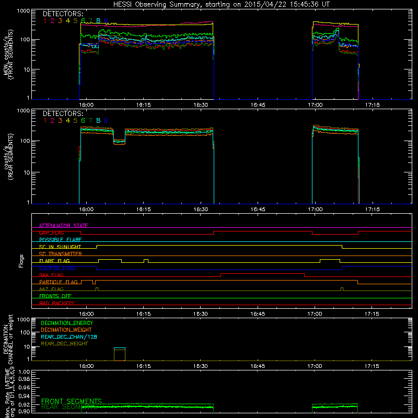Click the 16:45 tick label under the rear segments plot
The height and width of the screenshot is (418, 418).
258,210
